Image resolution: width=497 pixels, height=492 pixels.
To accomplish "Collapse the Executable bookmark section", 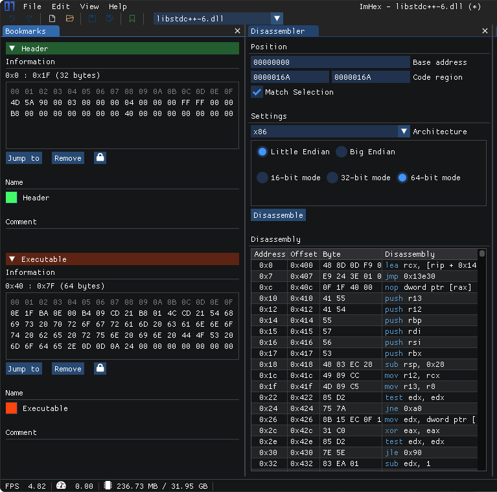I will tap(12, 259).
